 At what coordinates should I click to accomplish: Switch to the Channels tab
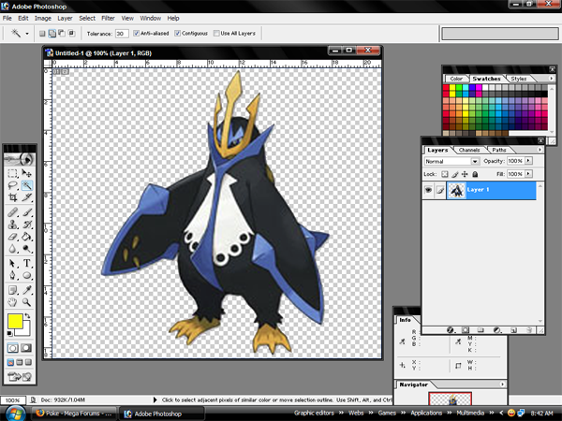[469, 150]
